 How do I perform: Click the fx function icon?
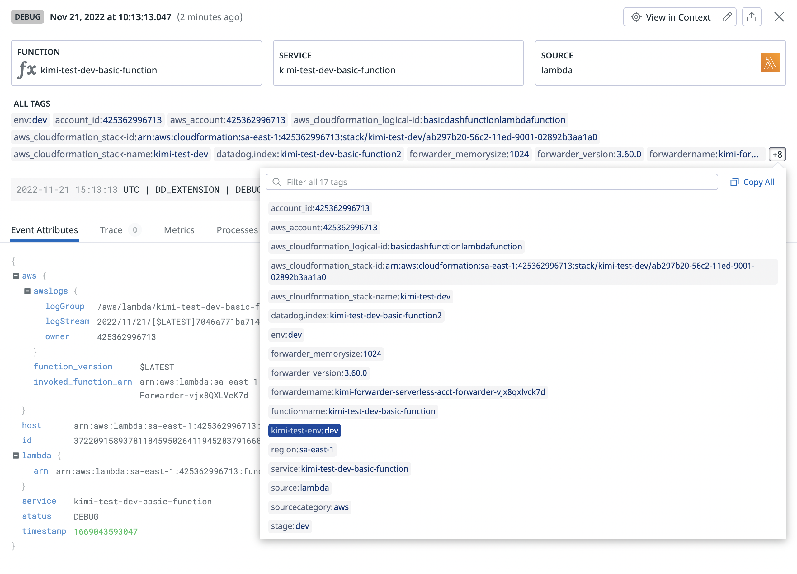27,70
